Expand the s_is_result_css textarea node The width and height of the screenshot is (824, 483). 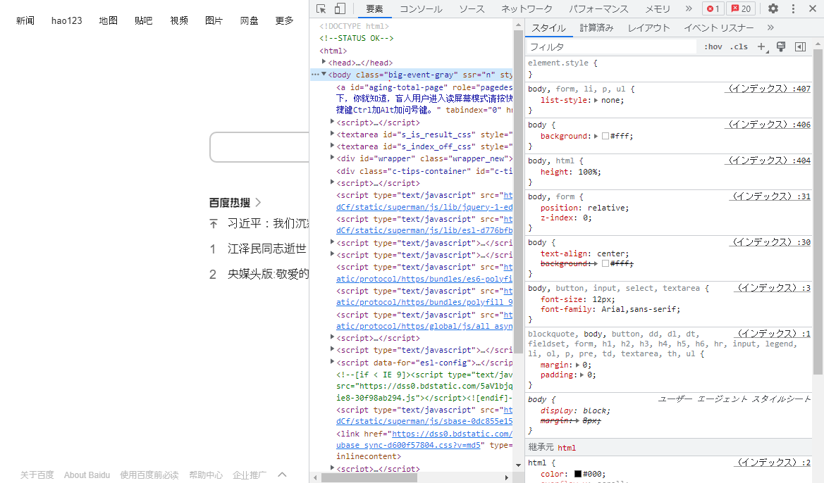point(332,133)
